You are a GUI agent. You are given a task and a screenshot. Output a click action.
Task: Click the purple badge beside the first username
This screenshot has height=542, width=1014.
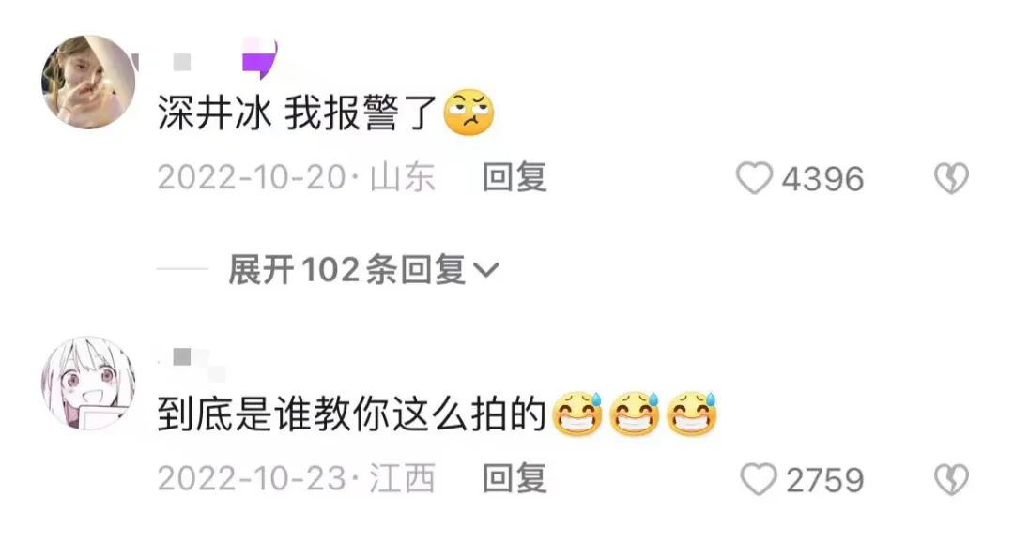(x=259, y=59)
